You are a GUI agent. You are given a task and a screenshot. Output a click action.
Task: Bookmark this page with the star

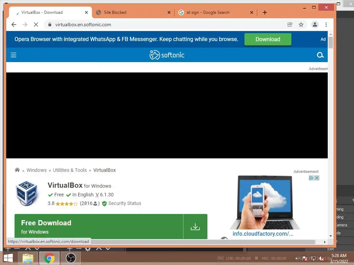(301, 24)
